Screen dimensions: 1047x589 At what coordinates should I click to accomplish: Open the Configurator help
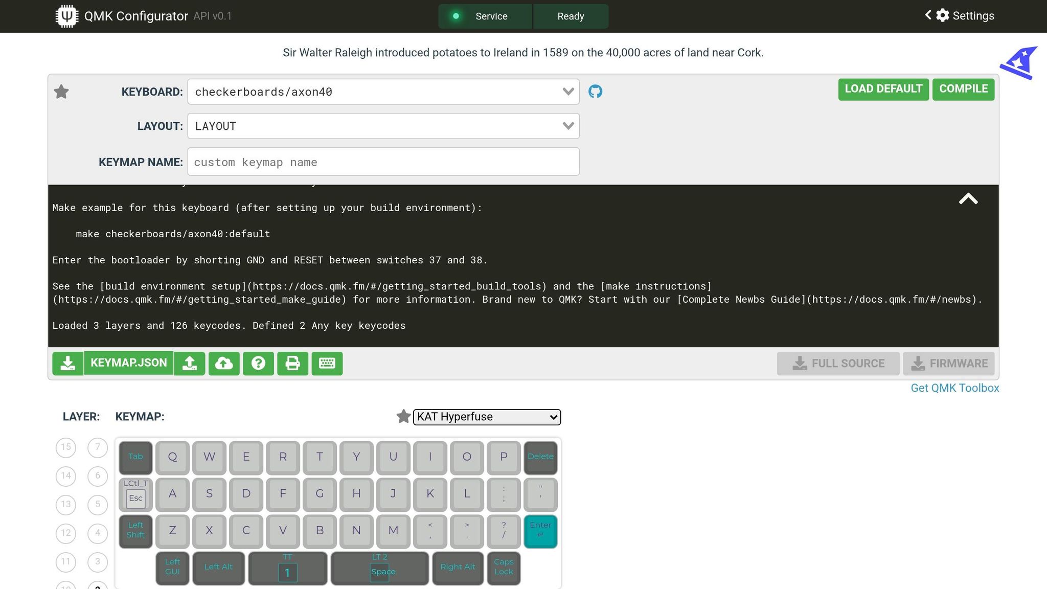point(258,363)
